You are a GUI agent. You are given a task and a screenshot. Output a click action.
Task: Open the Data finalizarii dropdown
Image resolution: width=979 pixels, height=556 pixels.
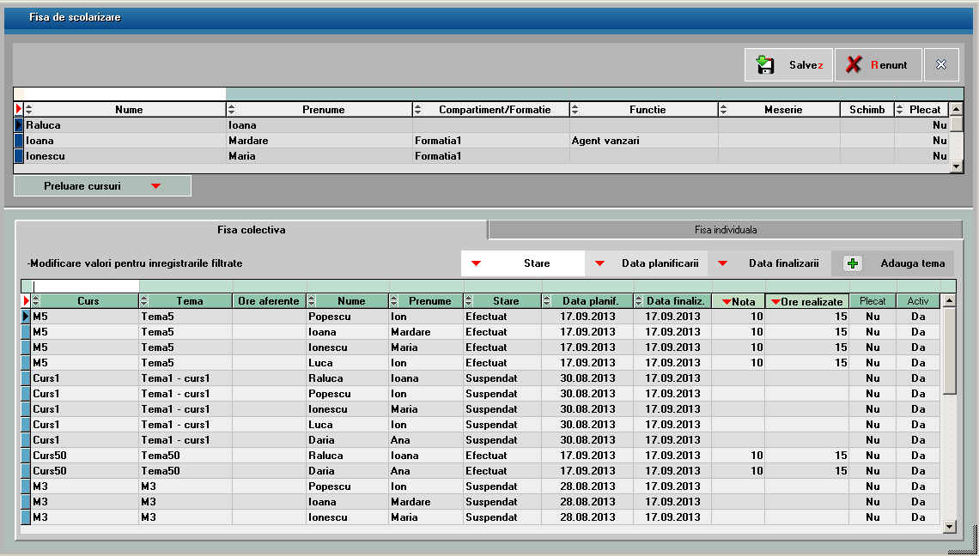769,263
